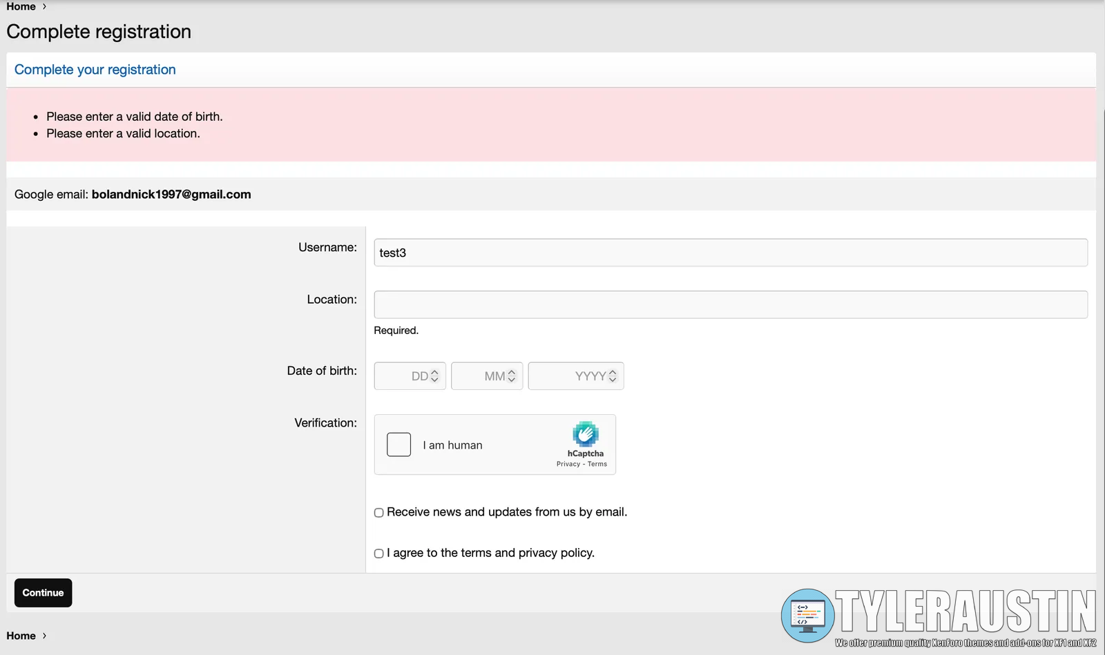Open the hCaptcha Privacy link

[568, 465]
